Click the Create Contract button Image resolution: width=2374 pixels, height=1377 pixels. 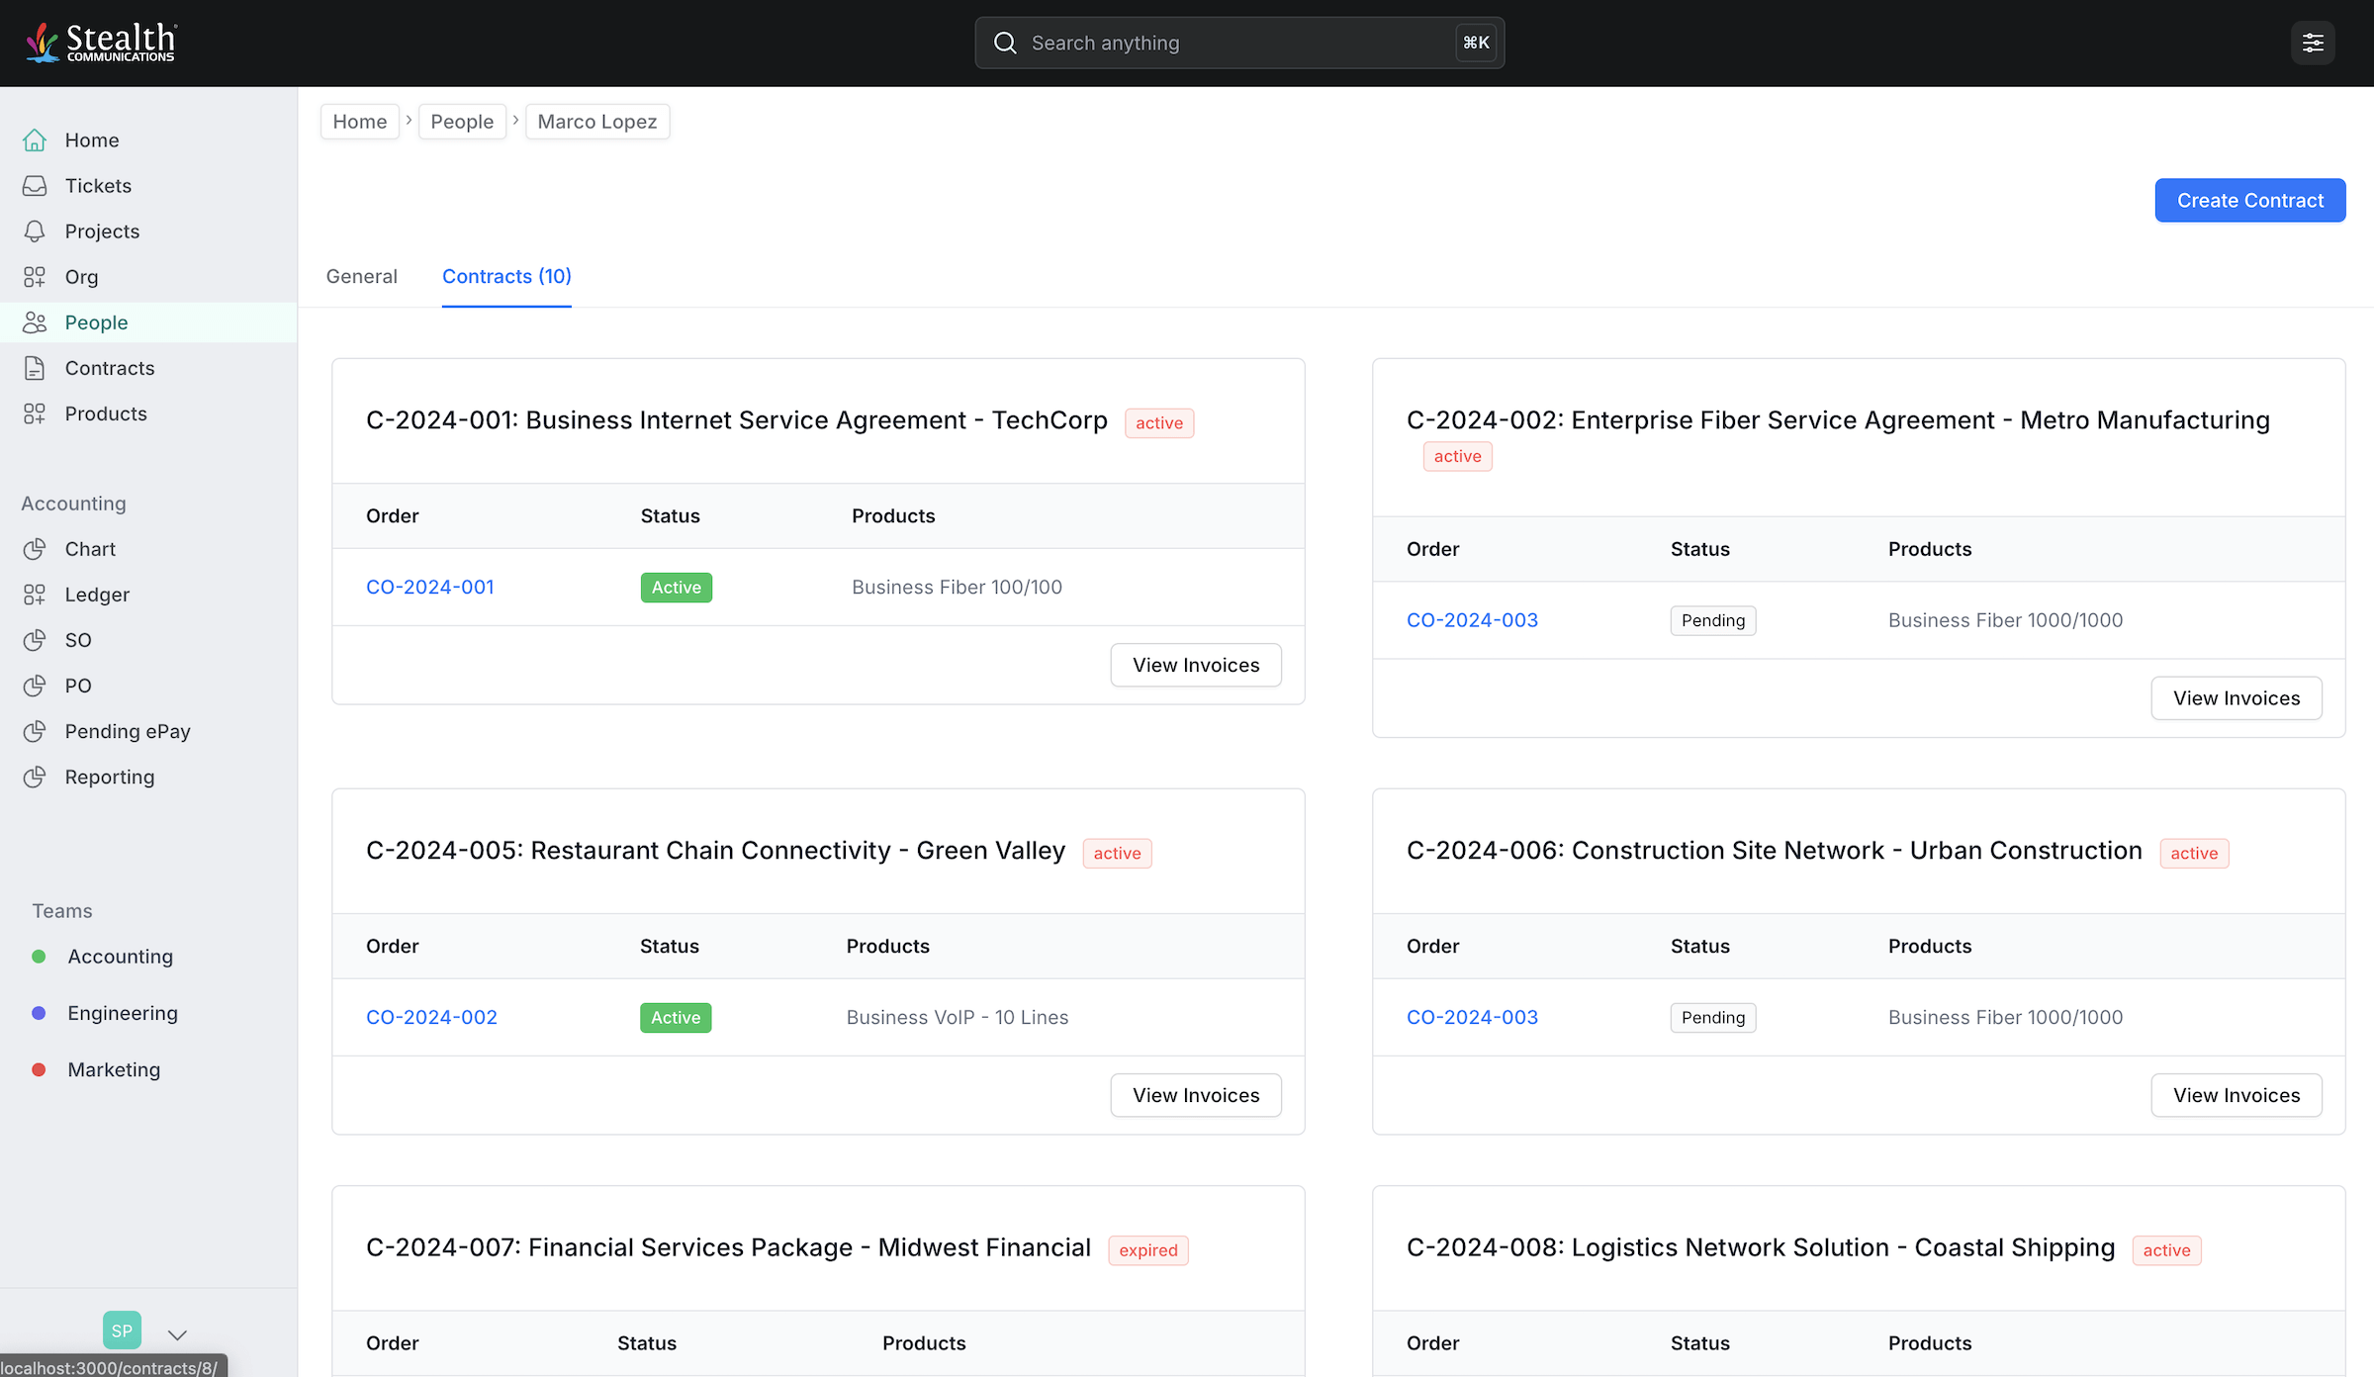tap(2249, 200)
